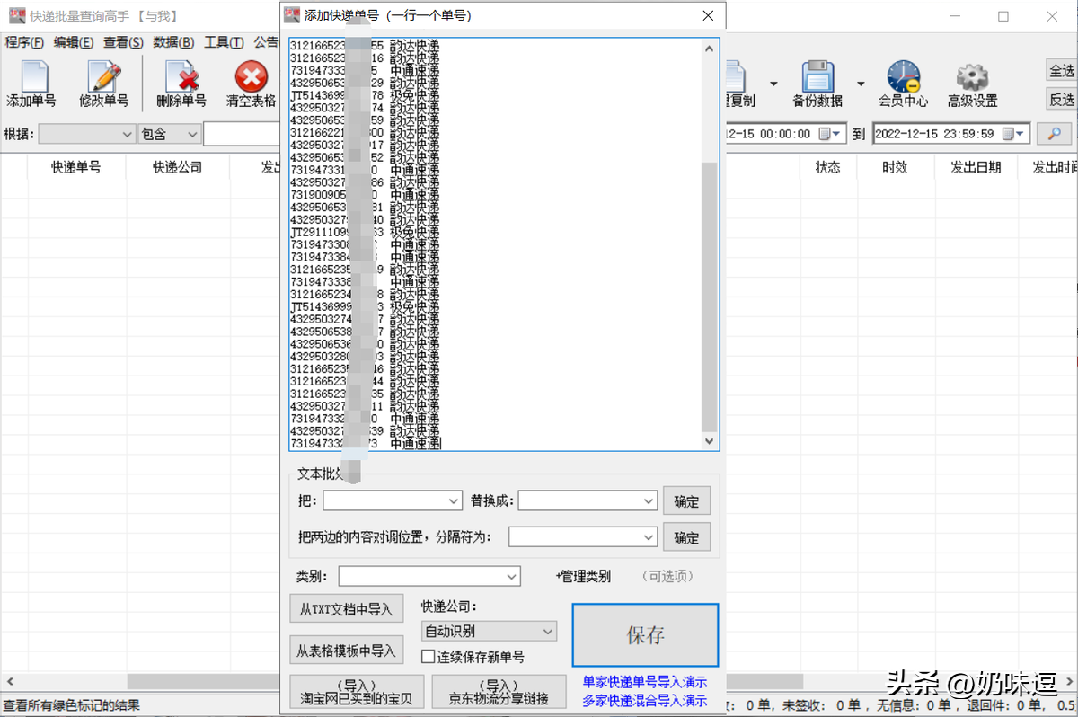1078x717 pixels.
Task: Click 淘宝网已买到的宝贝 import button
Action: click(x=357, y=692)
